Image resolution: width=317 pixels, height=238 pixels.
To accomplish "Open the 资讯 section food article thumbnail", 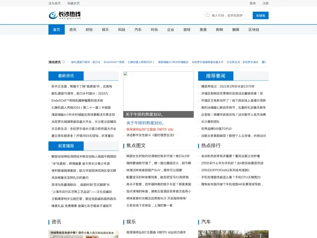I will 84,234.
